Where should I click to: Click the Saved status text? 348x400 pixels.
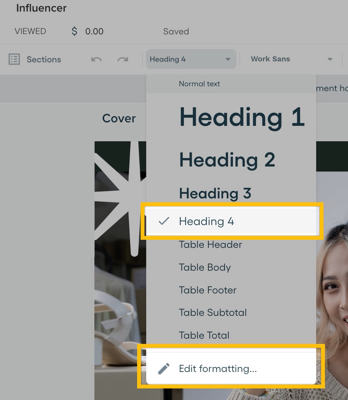pos(176,32)
